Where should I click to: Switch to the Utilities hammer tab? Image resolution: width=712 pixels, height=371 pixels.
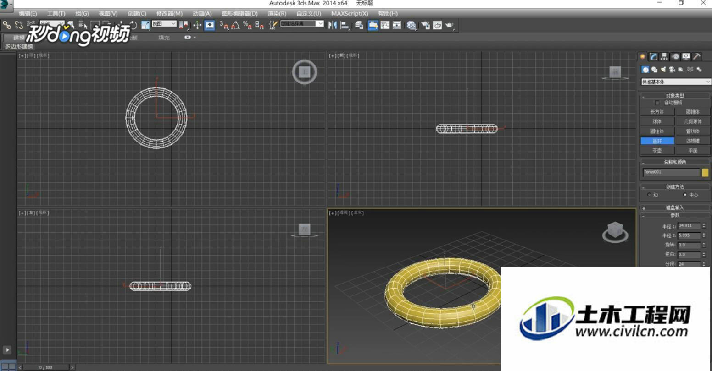tap(697, 56)
